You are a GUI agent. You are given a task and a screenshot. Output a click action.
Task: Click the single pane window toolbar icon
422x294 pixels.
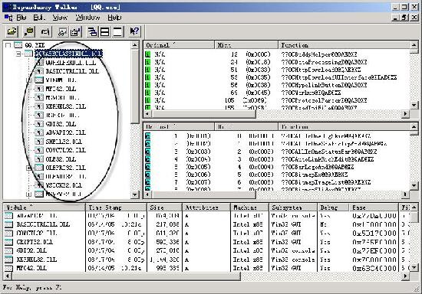pyautogui.click(x=117, y=31)
